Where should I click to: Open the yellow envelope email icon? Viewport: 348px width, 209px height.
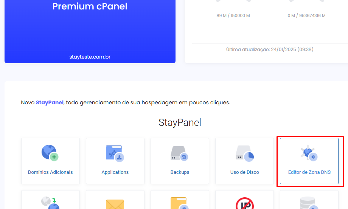pyautogui.click(x=115, y=204)
